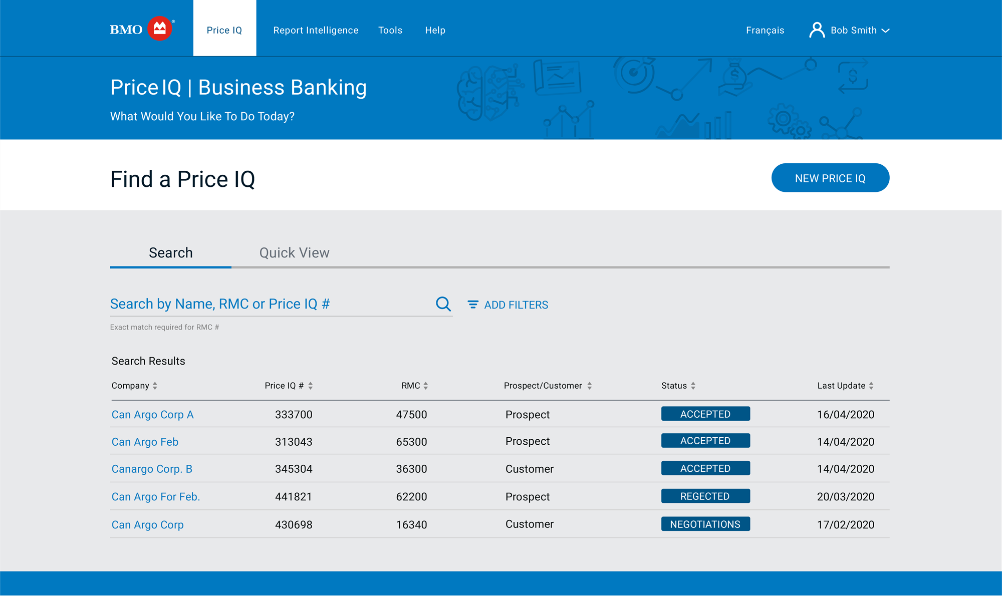Click the NEW PRICE IQ button
This screenshot has width=1002, height=596.
[830, 178]
